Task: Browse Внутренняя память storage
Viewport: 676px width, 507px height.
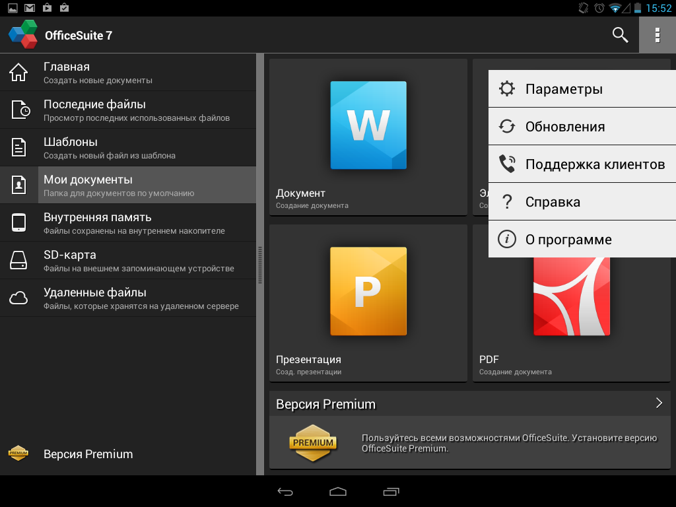Action: [128, 222]
